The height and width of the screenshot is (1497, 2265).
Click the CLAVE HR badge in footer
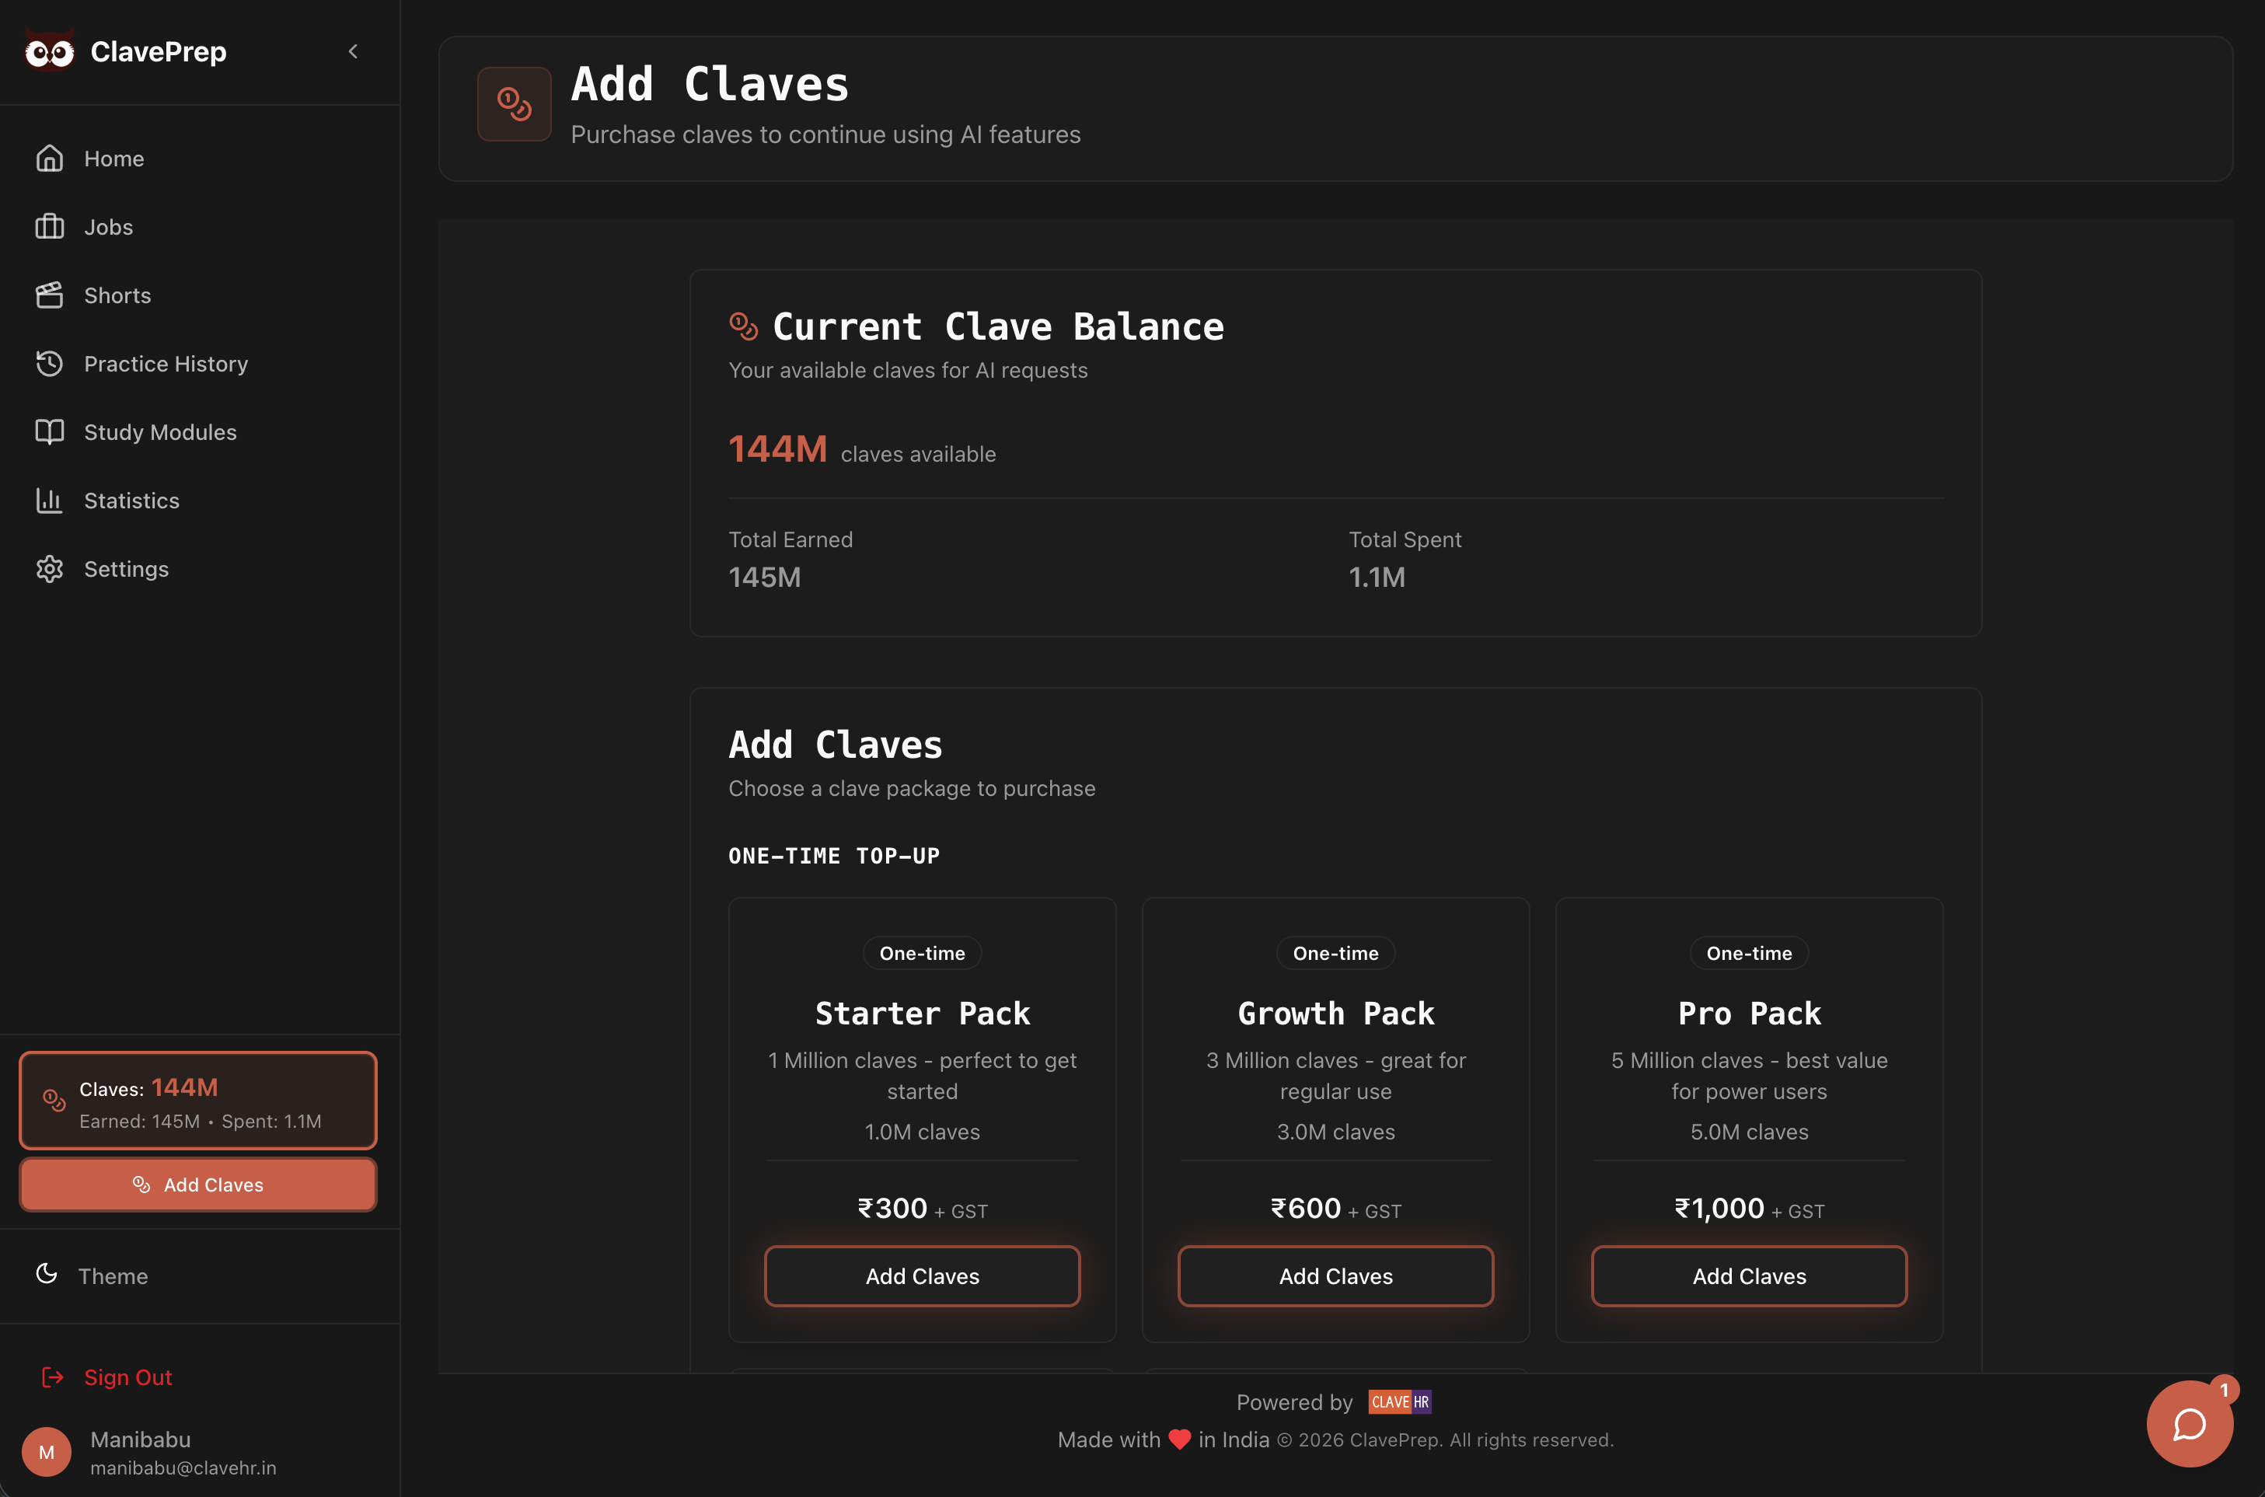[1399, 1401]
